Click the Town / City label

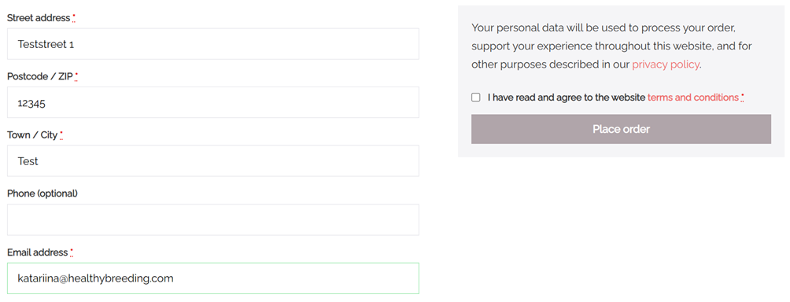32,135
